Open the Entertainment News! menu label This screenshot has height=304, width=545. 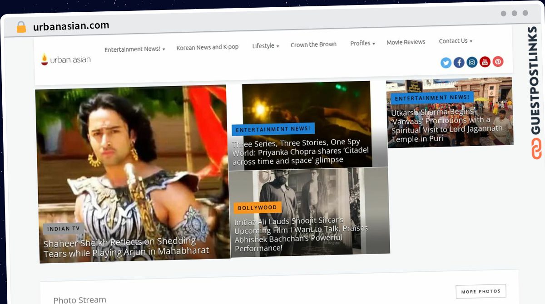[x=132, y=49]
